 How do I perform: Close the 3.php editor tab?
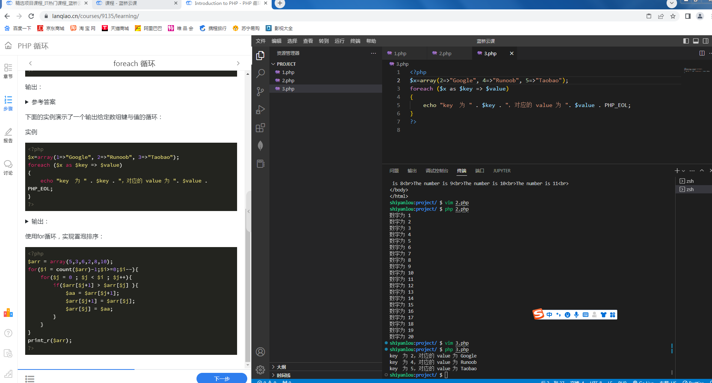click(512, 54)
